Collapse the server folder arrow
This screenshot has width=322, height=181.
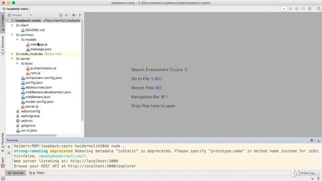12,59
